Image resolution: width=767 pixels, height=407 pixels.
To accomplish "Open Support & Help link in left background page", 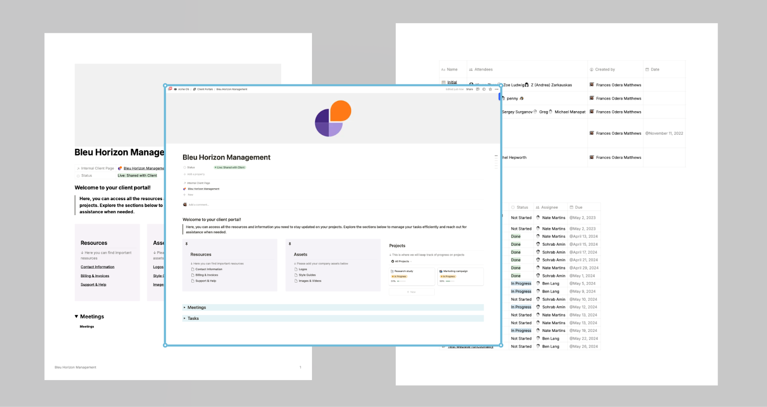I will (x=93, y=284).
